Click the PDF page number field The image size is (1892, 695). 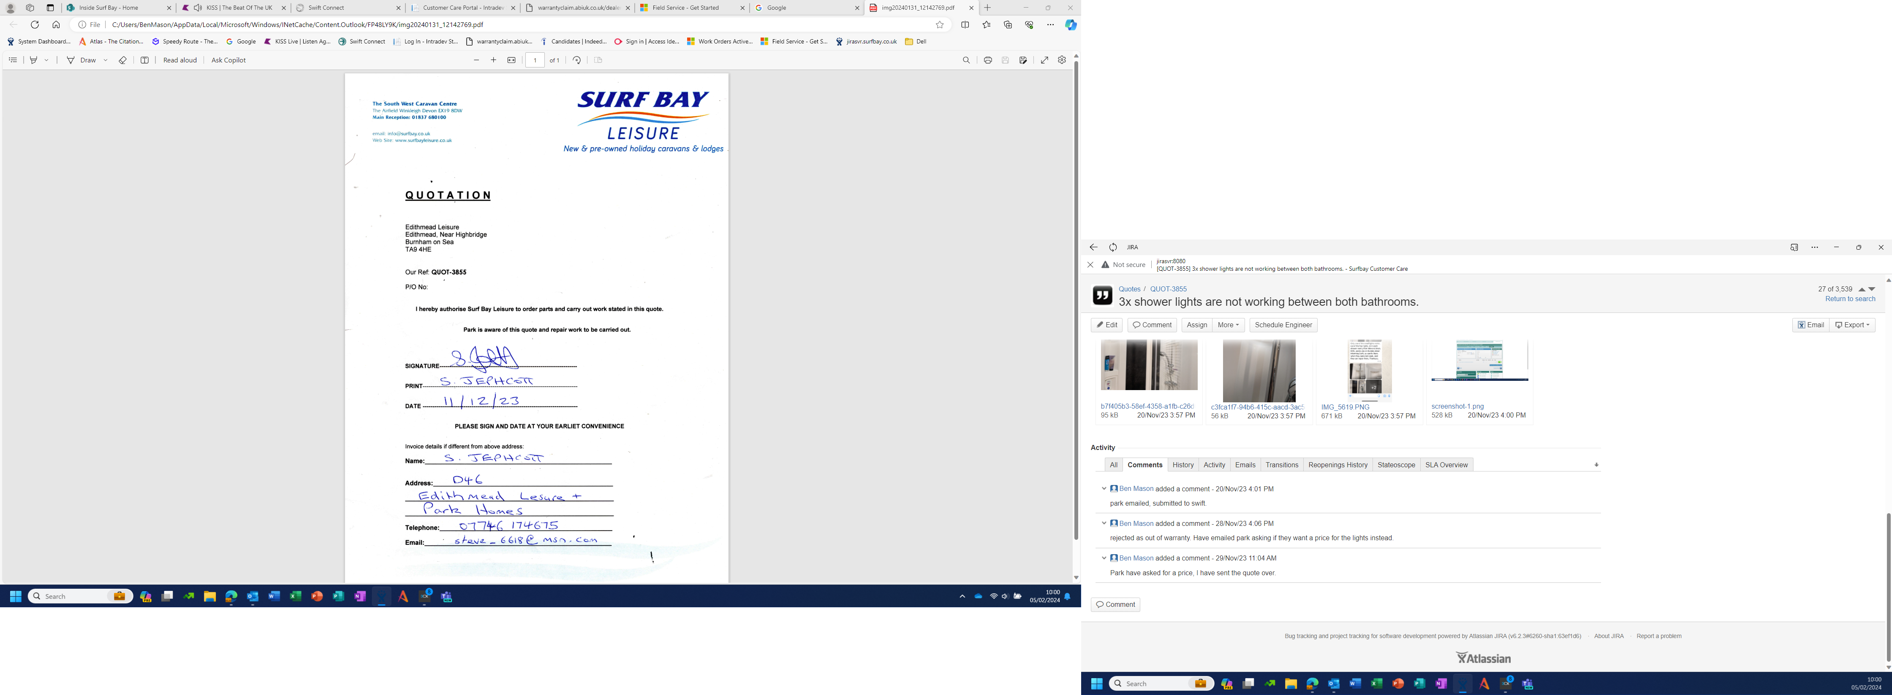[x=535, y=60]
